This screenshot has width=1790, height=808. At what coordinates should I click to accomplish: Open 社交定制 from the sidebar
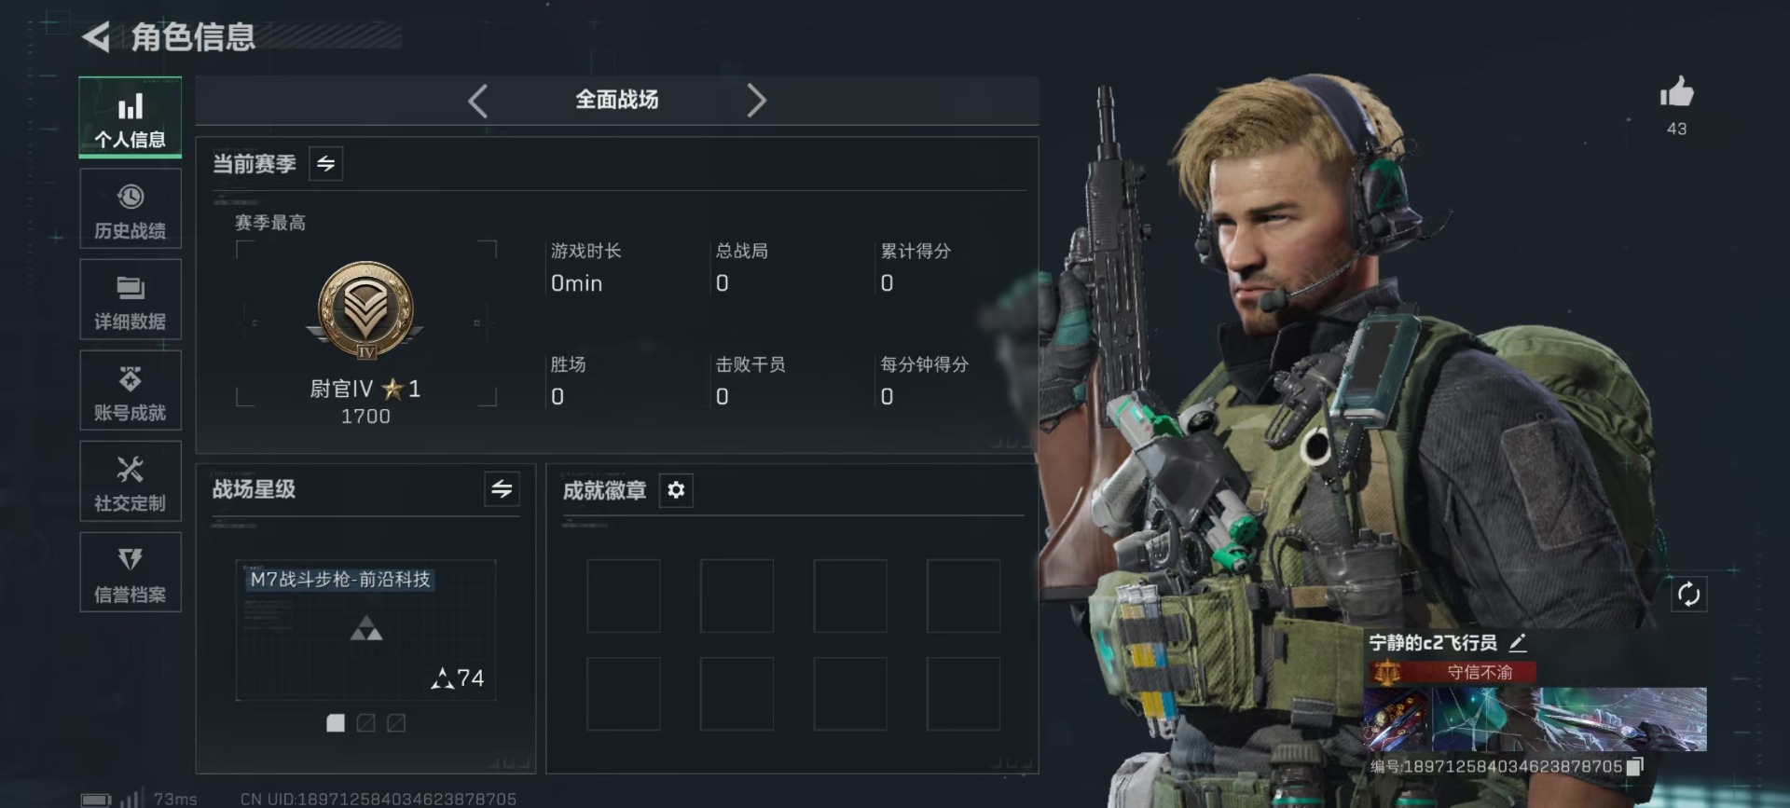click(x=131, y=482)
